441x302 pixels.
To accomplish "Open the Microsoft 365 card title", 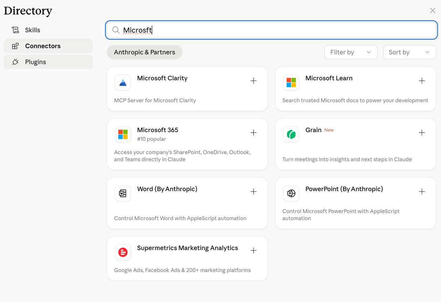I will click(x=157, y=130).
